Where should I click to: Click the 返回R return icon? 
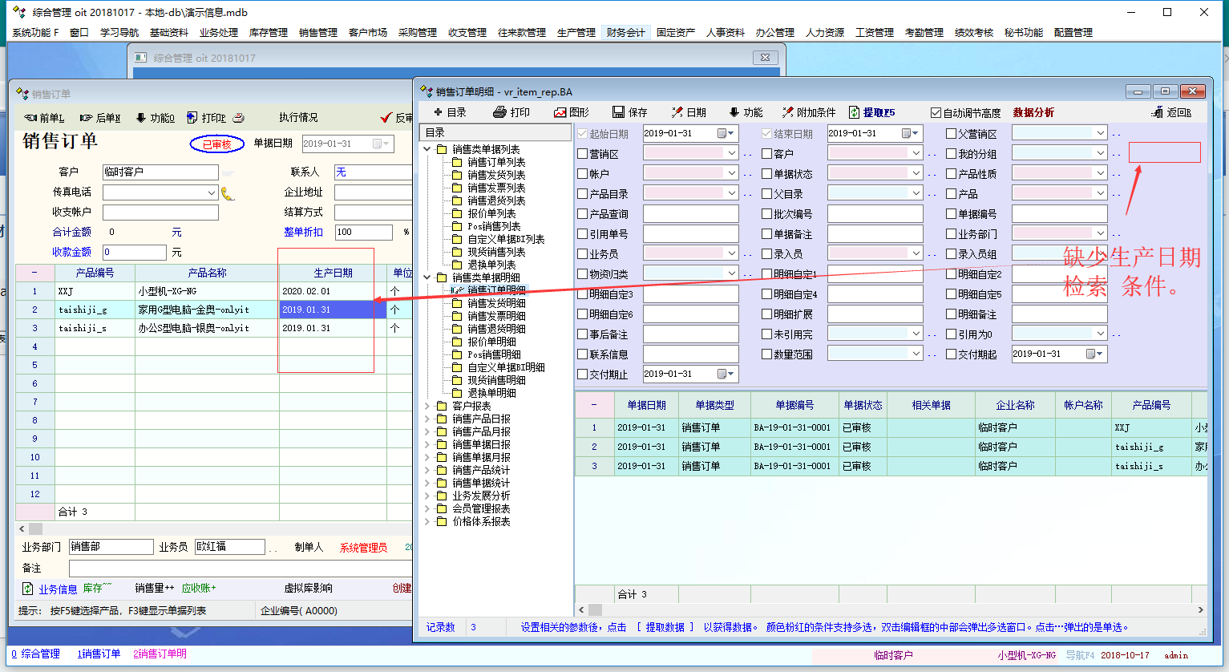click(x=1157, y=113)
